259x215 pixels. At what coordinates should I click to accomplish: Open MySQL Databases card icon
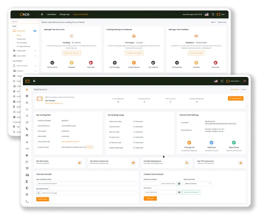coord(187,163)
